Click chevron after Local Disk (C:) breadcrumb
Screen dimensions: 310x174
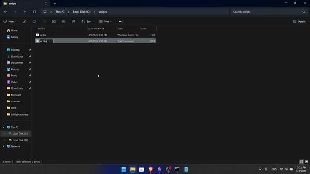tap(94, 12)
